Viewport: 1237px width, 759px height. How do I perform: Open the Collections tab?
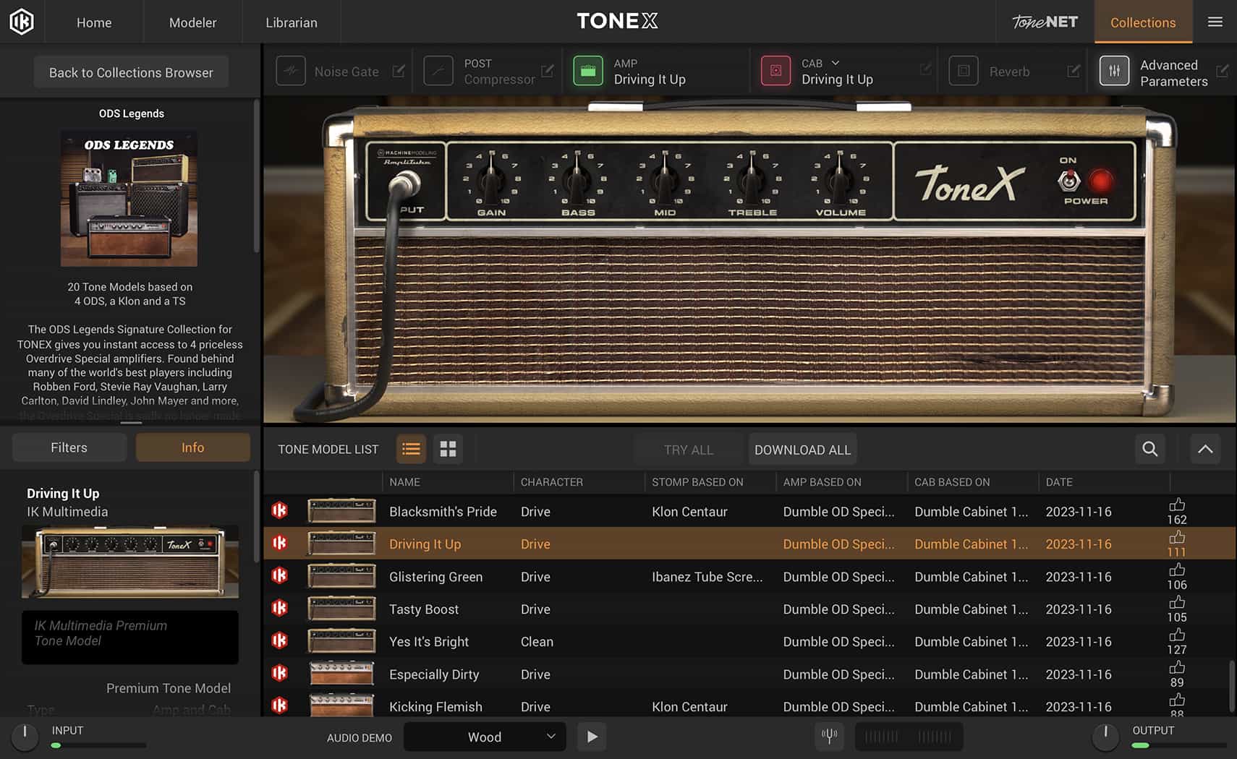(x=1143, y=22)
